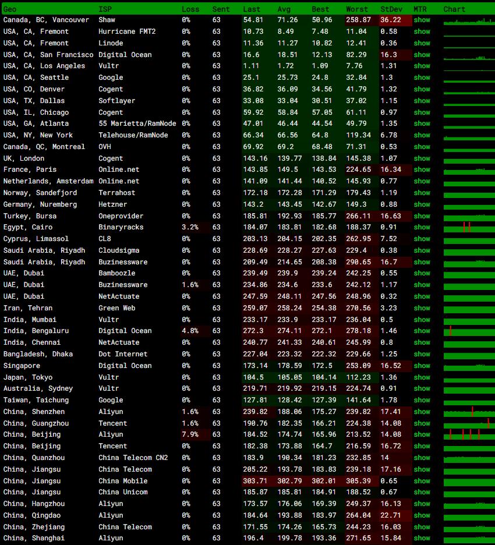Screen dimensions: 495x545
Task: Show MTR for Guangzhou Tencent row
Action: click(422, 423)
